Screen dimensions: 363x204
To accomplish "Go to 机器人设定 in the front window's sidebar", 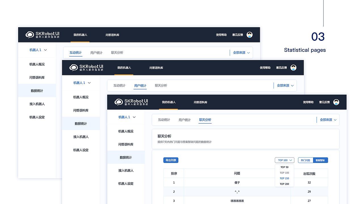I will 126,183.
